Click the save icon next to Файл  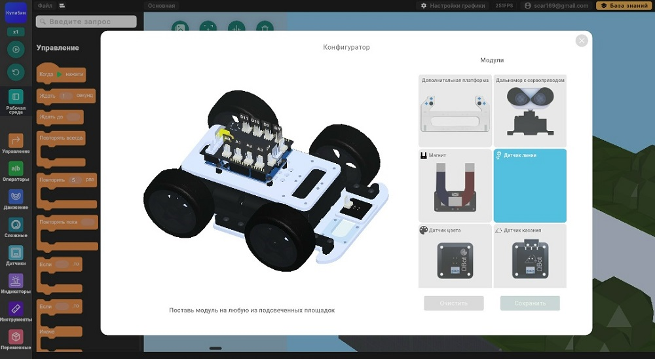62,5
